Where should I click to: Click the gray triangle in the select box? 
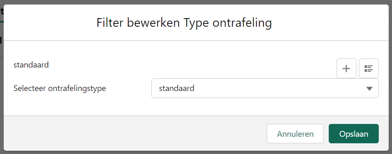point(369,89)
